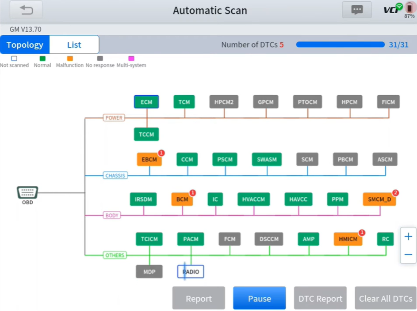Zoom in the topology with plus

coord(408,236)
